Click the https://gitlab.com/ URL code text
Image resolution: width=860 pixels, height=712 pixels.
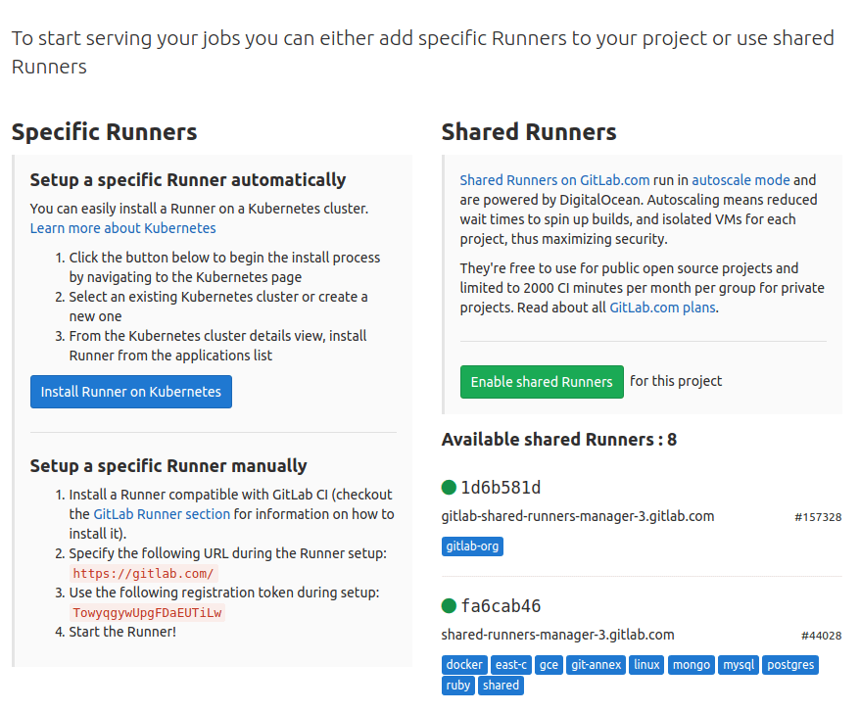(x=143, y=574)
